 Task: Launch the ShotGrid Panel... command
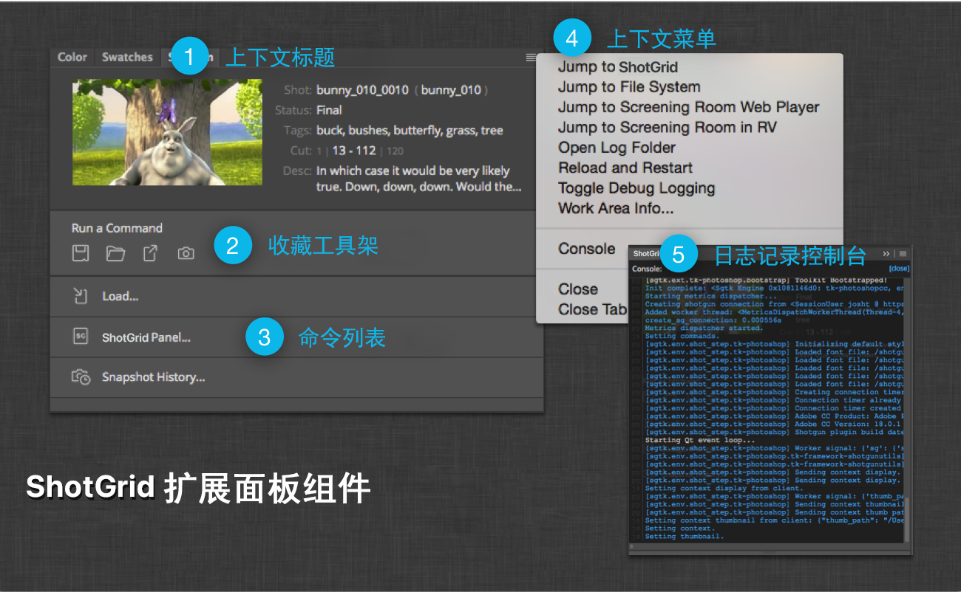[296, 337]
